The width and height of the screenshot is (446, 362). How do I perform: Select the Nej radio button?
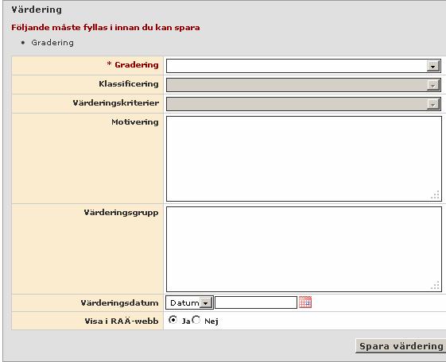tap(196, 320)
